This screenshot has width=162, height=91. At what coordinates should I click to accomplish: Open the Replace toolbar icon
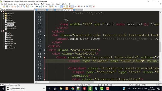40,6
